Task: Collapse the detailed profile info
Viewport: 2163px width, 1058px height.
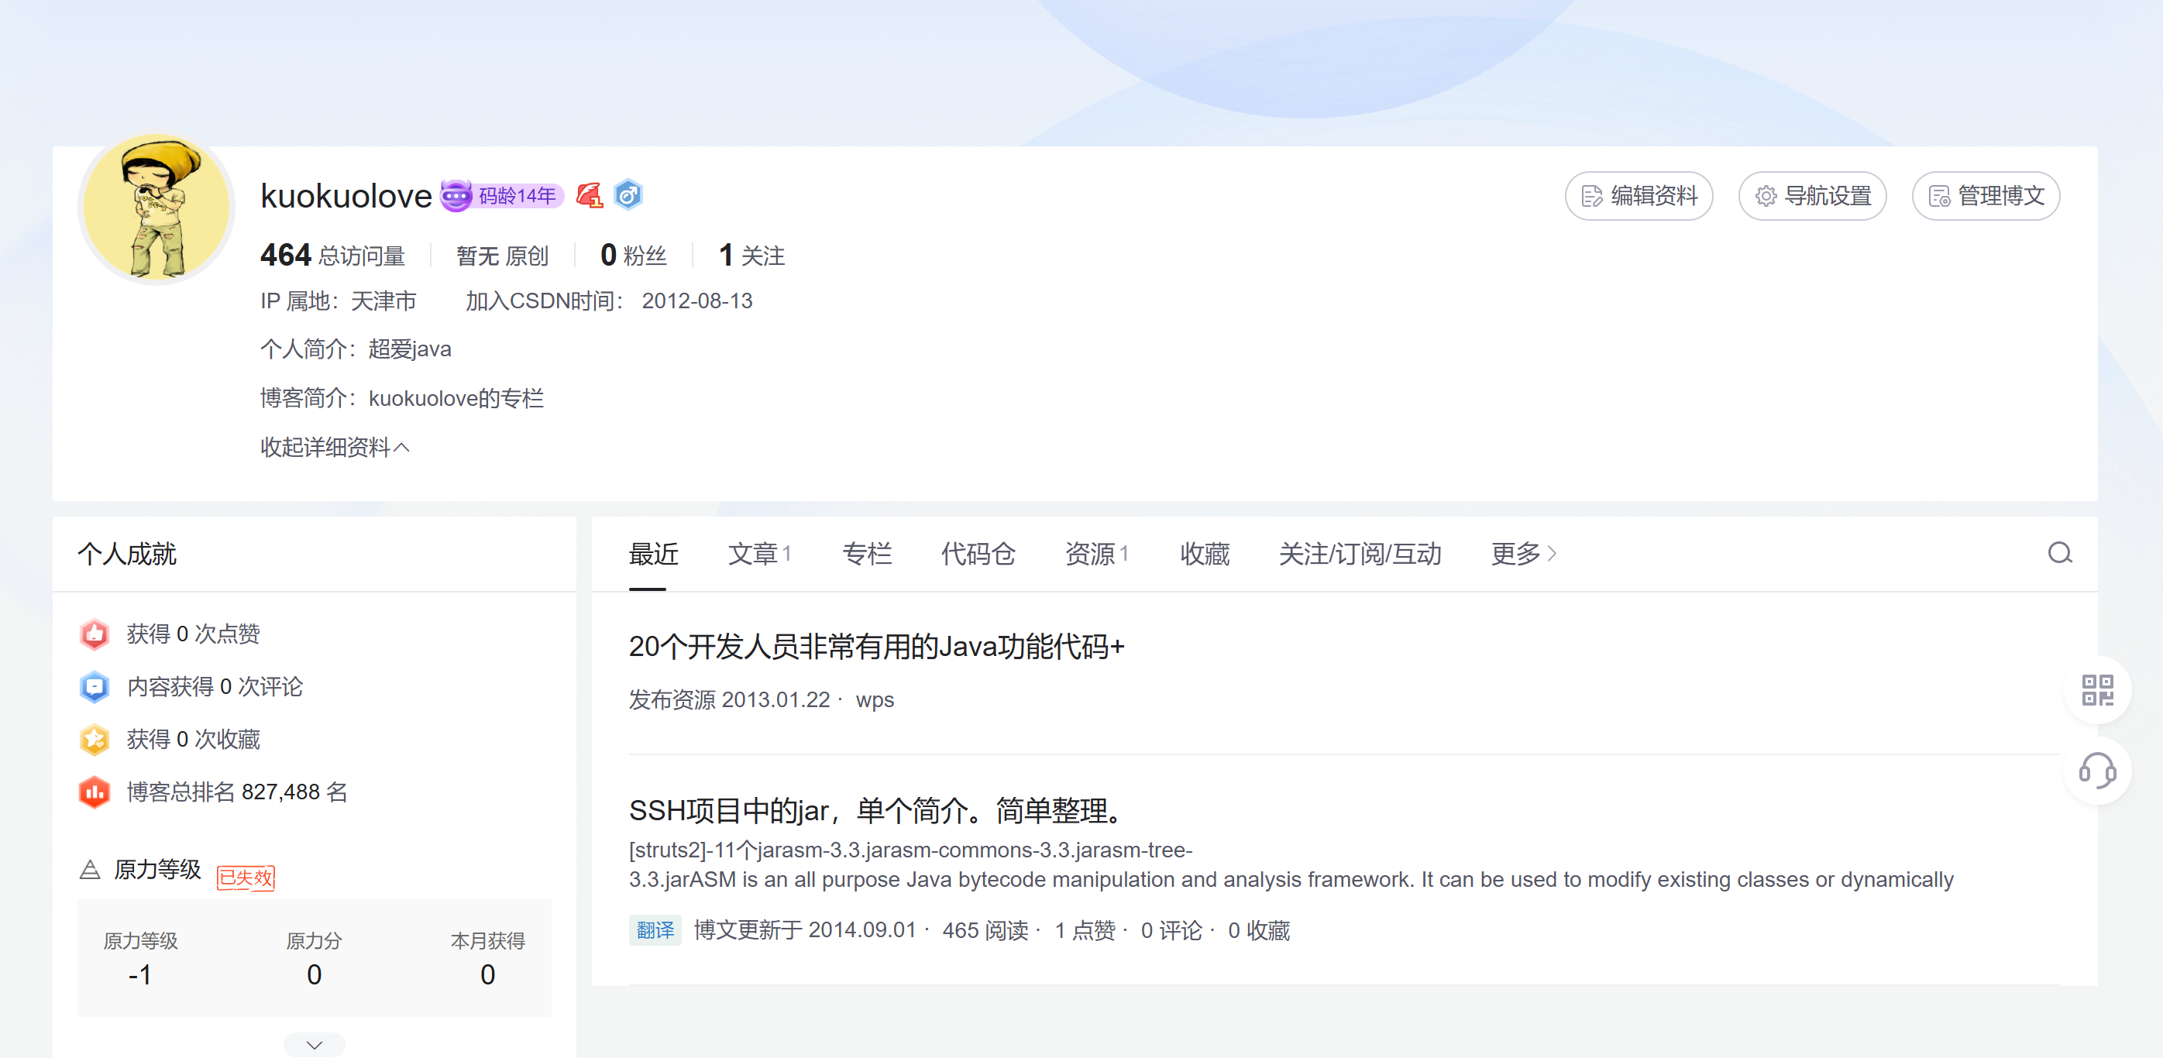Action: (x=334, y=447)
